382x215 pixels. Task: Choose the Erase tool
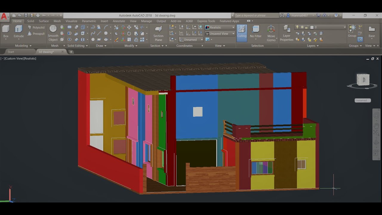[116, 39]
